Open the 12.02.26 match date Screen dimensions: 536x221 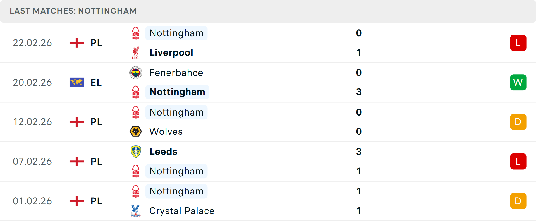32,122
